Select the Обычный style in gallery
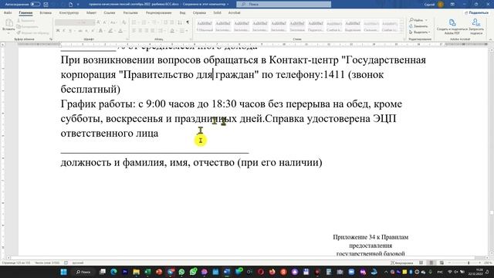494x278 pixels. pyautogui.click(x=205, y=26)
